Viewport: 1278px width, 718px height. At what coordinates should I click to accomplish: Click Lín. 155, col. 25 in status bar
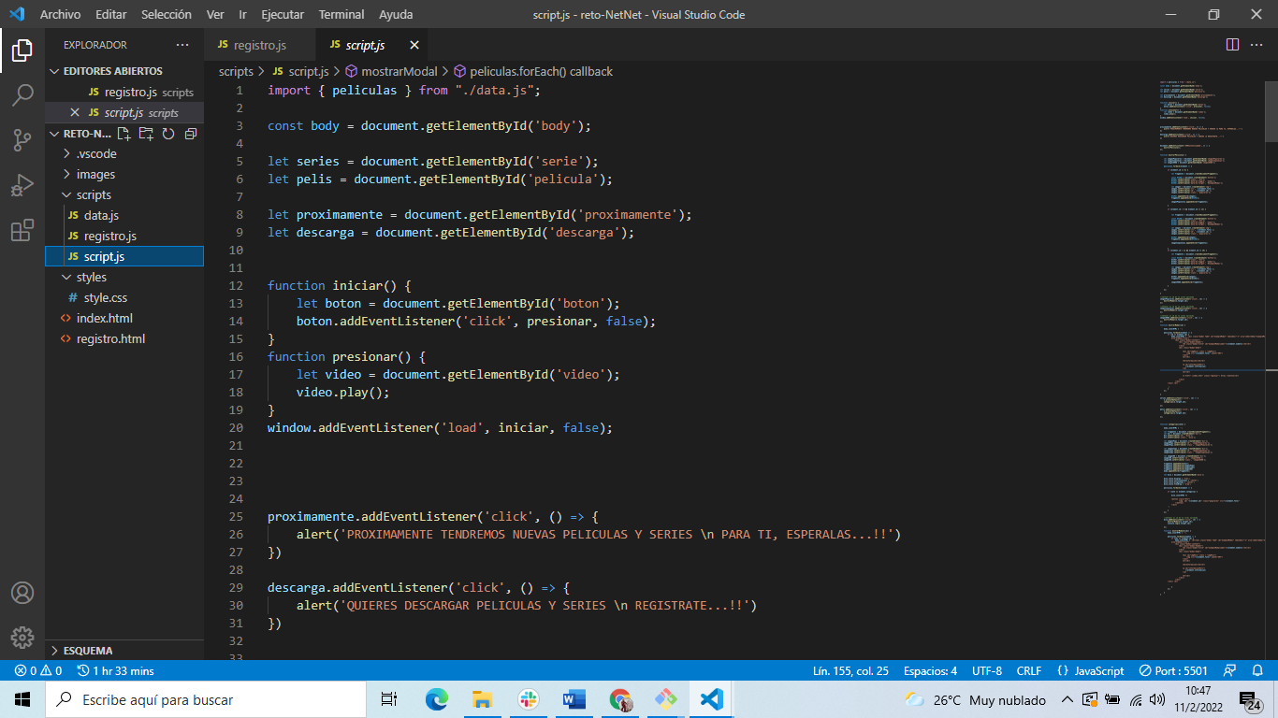coord(850,670)
